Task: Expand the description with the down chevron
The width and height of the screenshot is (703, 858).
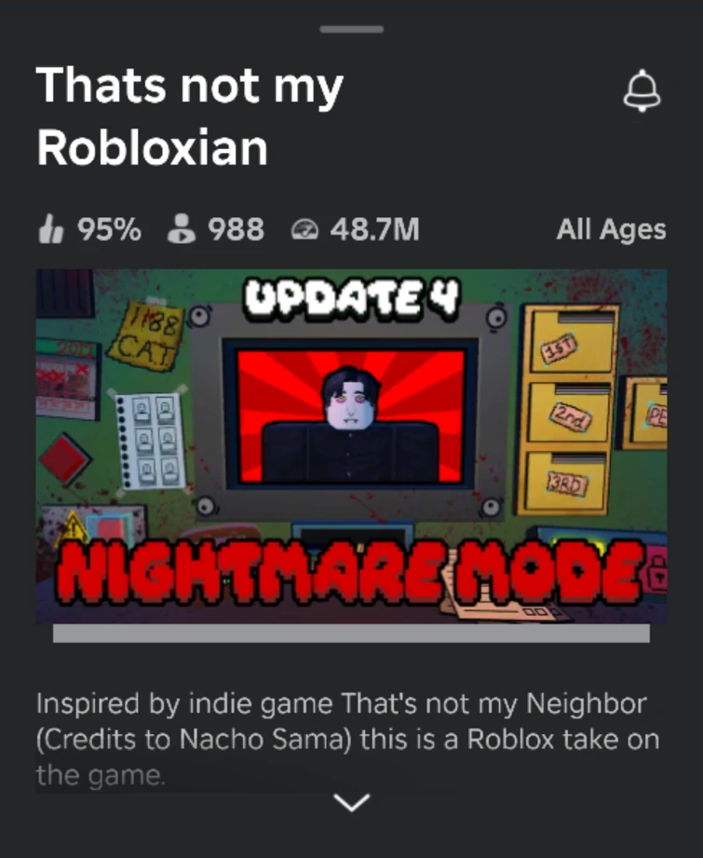Action: click(352, 802)
